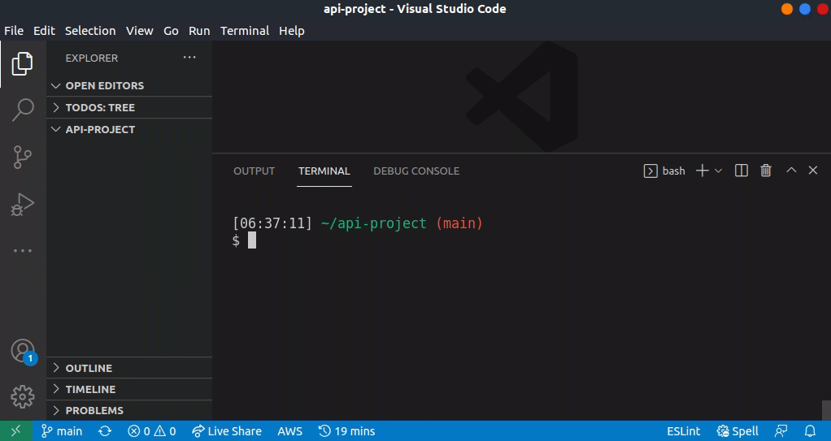
Task: Expand the TIMELINE section
Action: pos(129,389)
